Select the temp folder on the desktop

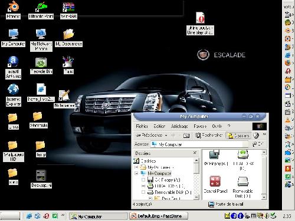click(41, 149)
